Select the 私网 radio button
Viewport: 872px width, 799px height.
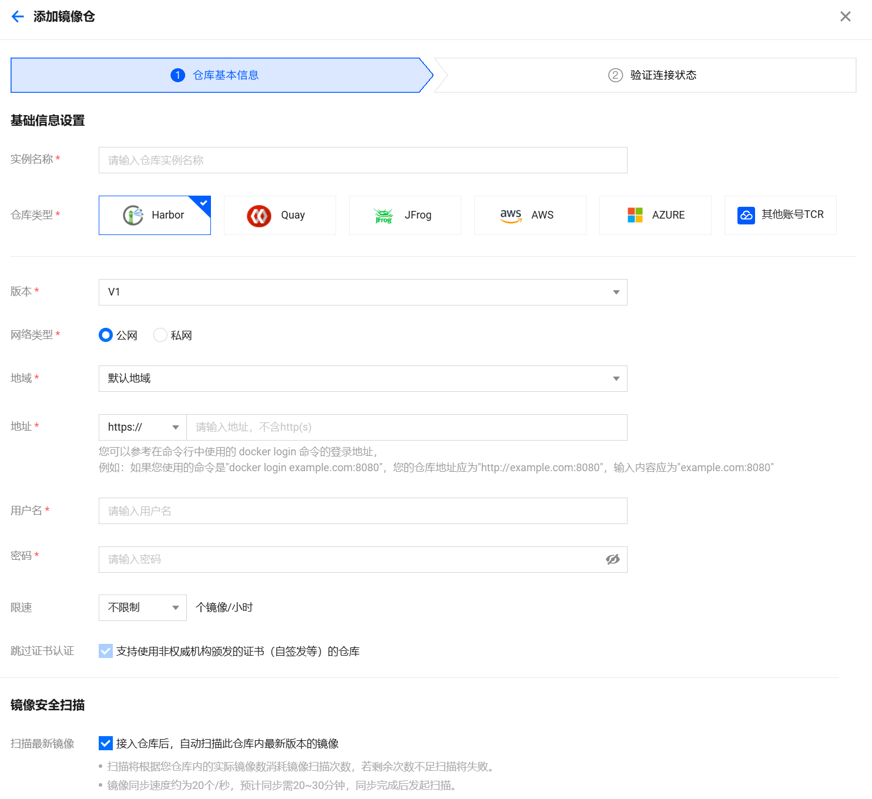[x=160, y=335]
